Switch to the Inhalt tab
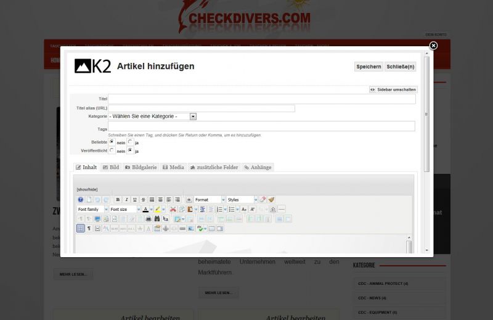Viewport: 493px width, 320px height. pos(86,167)
